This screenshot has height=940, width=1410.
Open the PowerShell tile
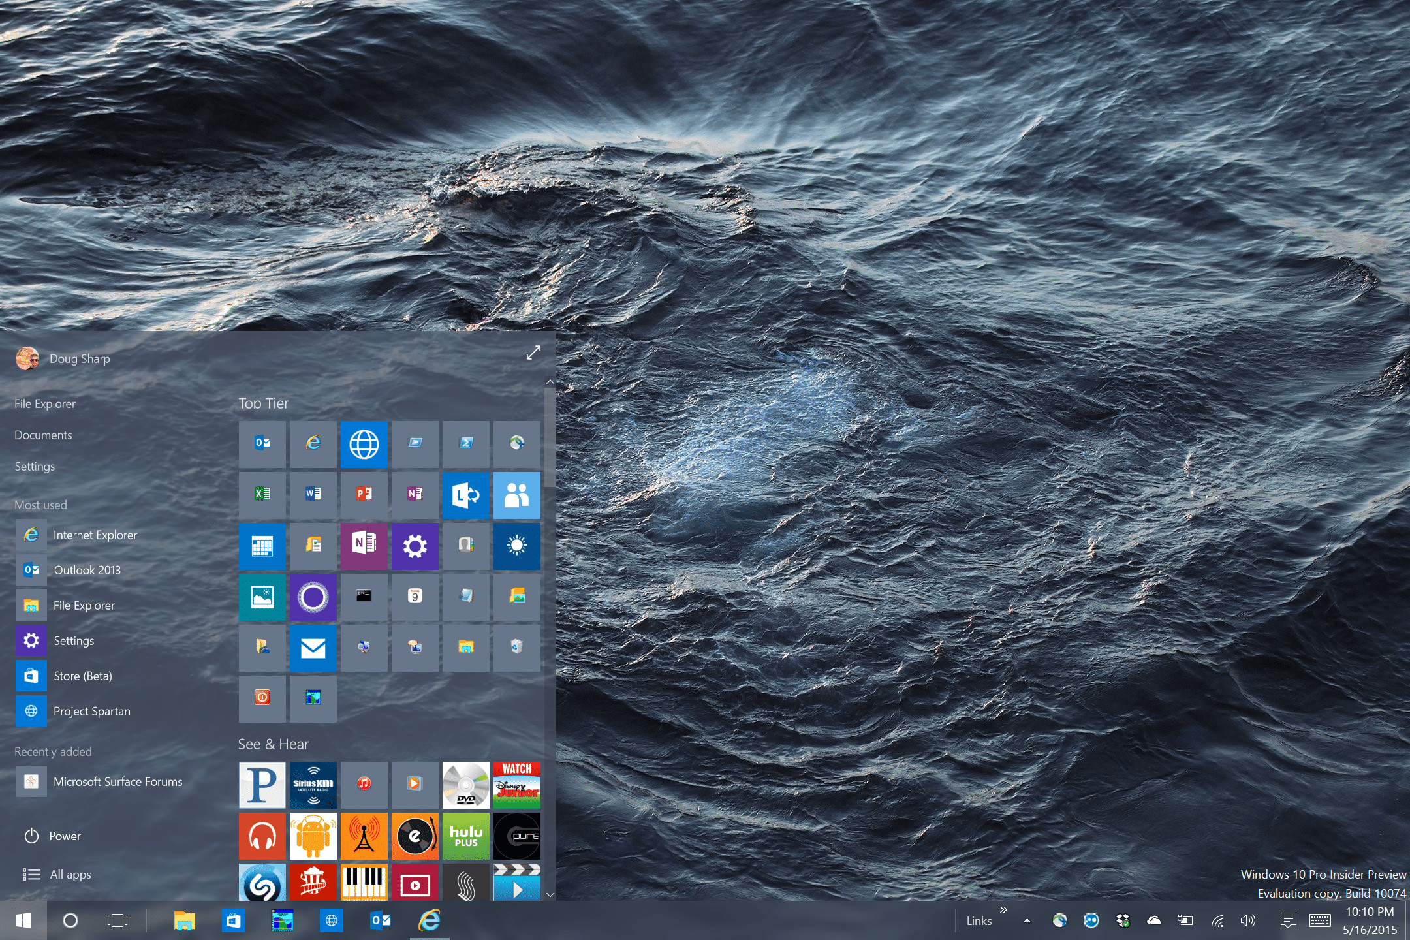(466, 444)
